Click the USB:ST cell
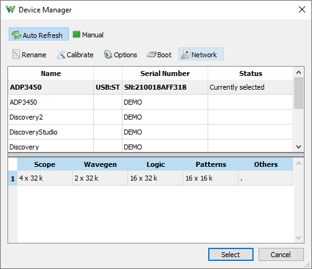Viewport: 312px width, 269px height. (x=108, y=87)
